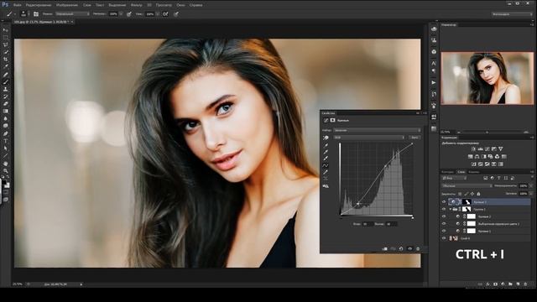
Task: Add a Vibrance adjustment (triangle icon)
Action: click(x=501, y=149)
